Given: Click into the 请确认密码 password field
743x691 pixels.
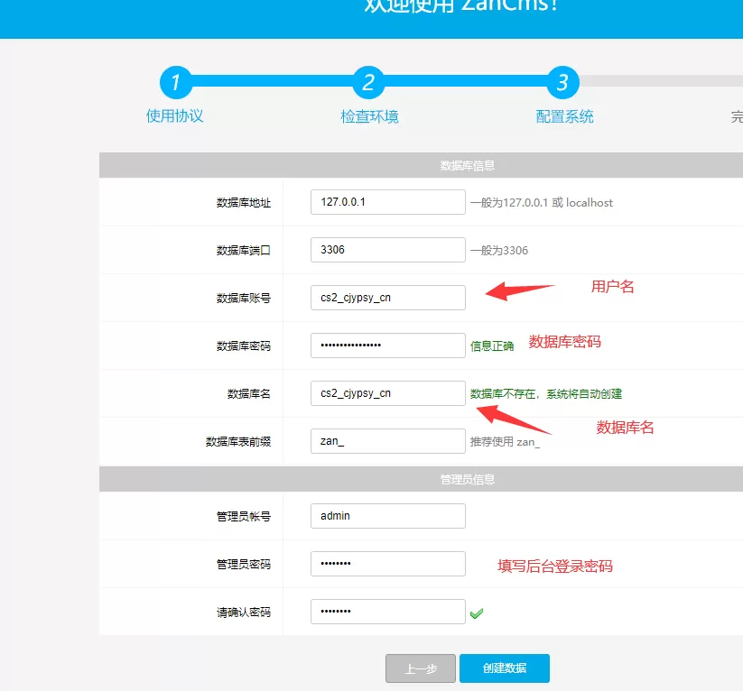Looking at the screenshot, I should coord(388,612).
